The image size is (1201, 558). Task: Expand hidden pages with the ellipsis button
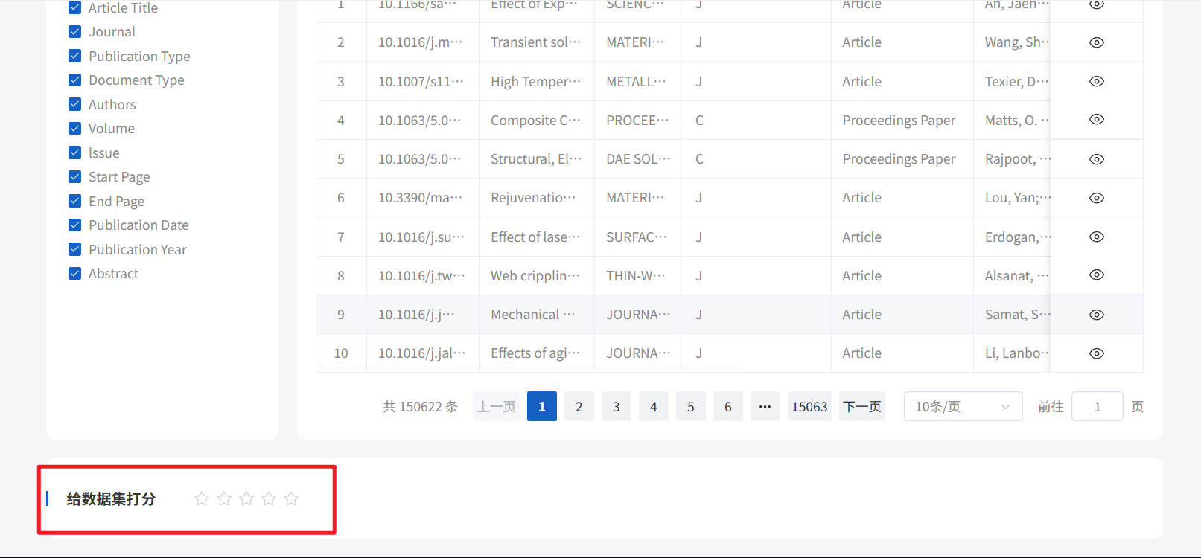(x=765, y=406)
